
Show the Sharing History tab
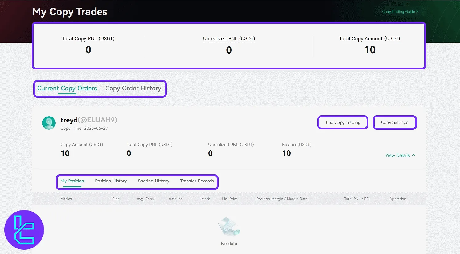(153, 181)
